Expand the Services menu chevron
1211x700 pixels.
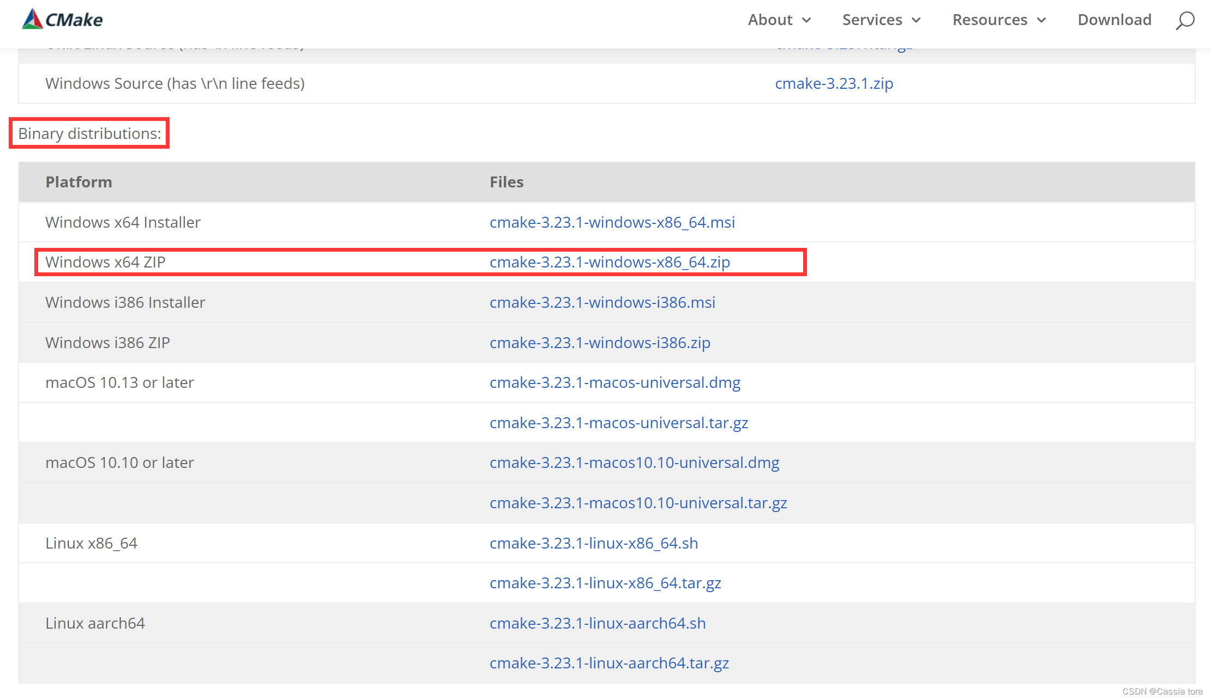click(916, 21)
